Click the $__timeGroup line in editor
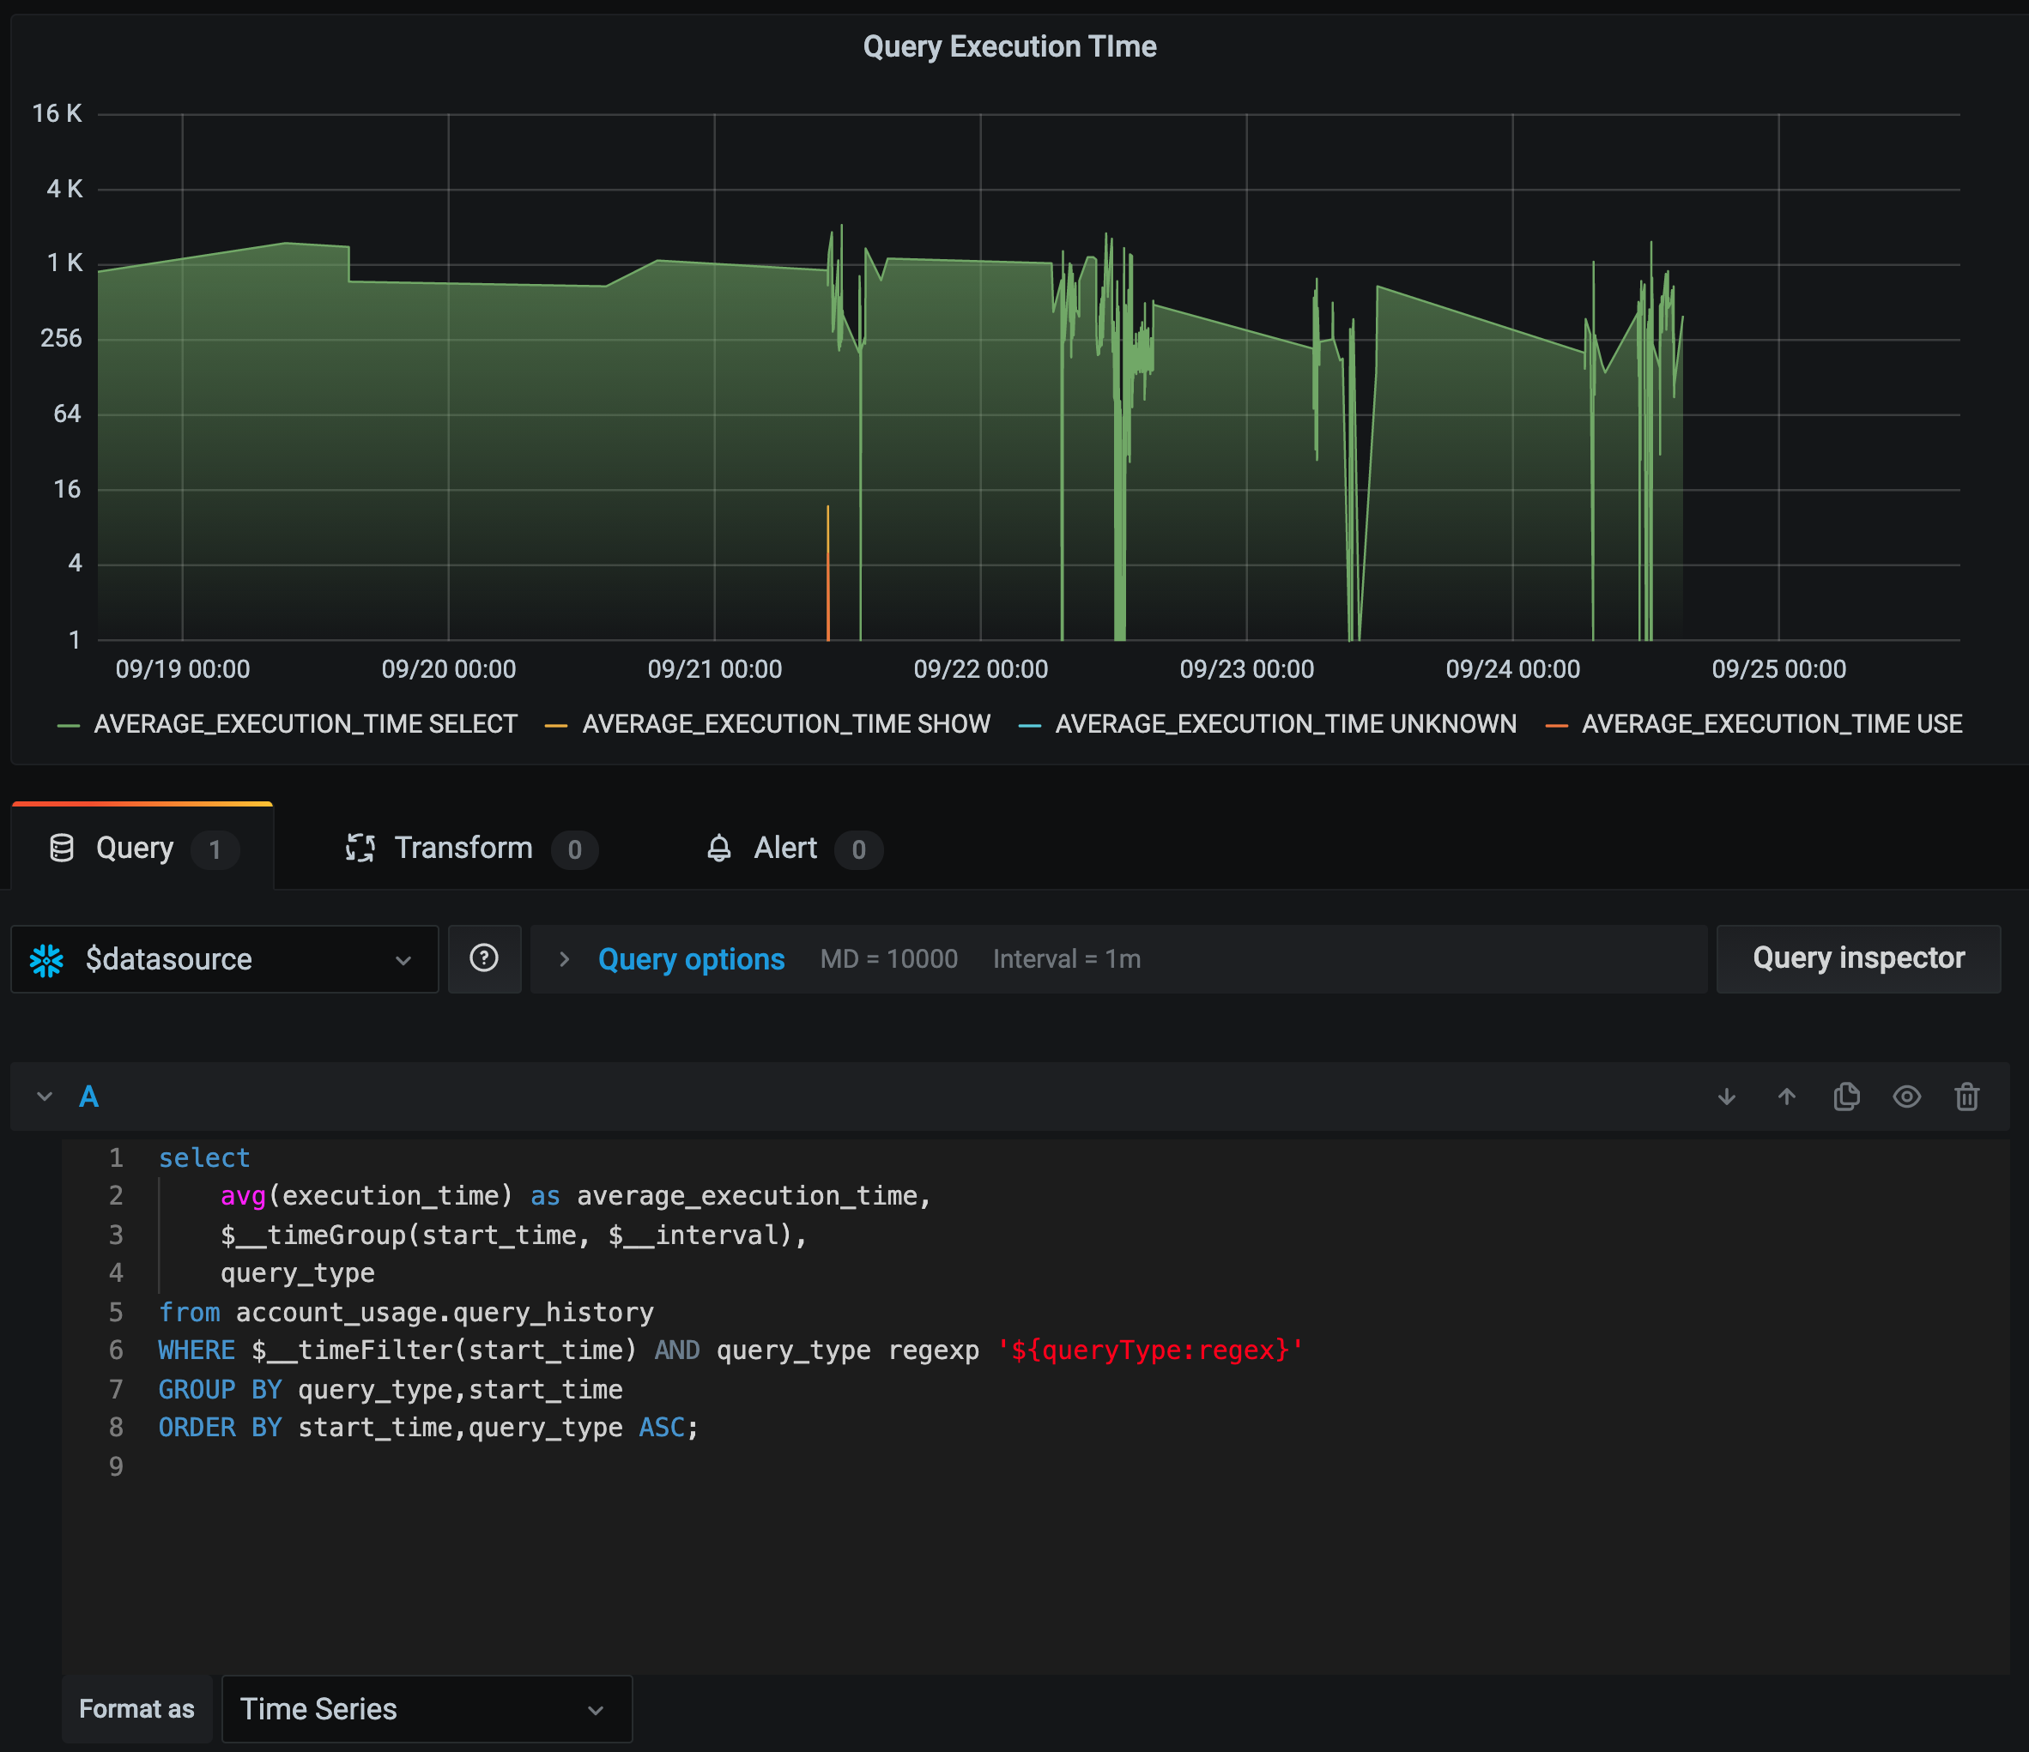The width and height of the screenshot is (2029, 1752). click(513, 1235)
